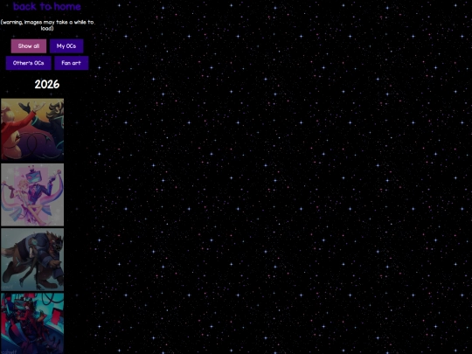The height and width of the screenshot is (354, 472).
Task: Open the teal and red character thumbnail
Action: click(32, 323)
